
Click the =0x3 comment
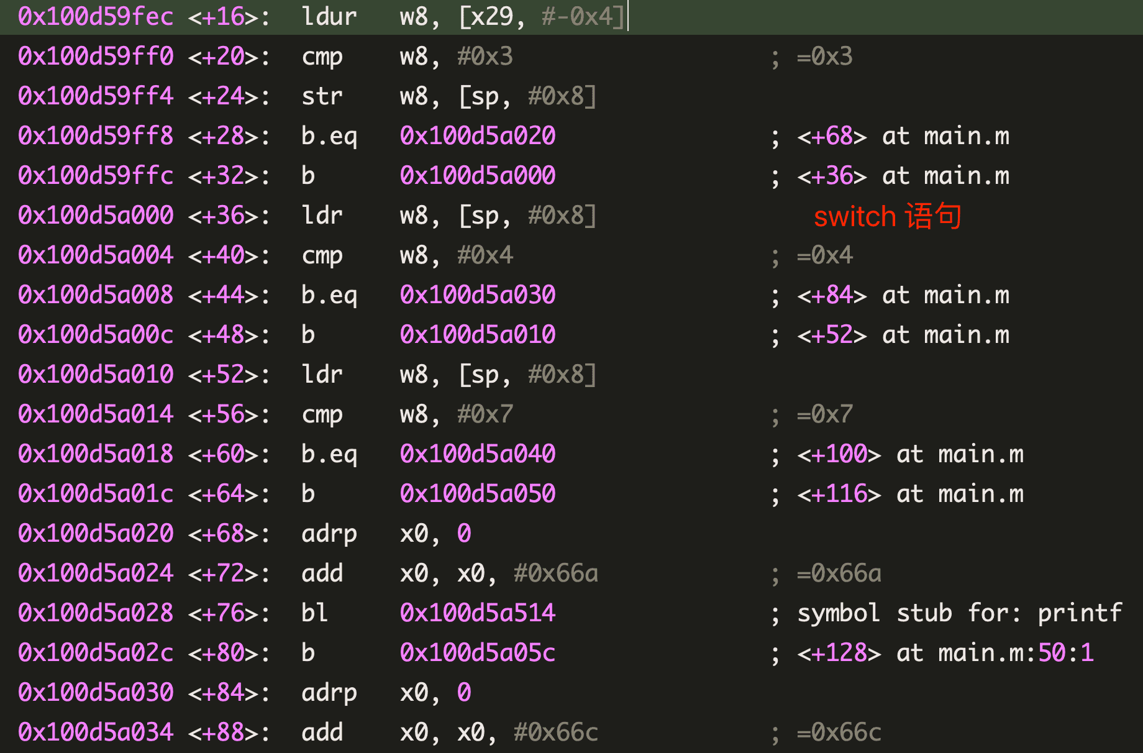pos(825,57)
